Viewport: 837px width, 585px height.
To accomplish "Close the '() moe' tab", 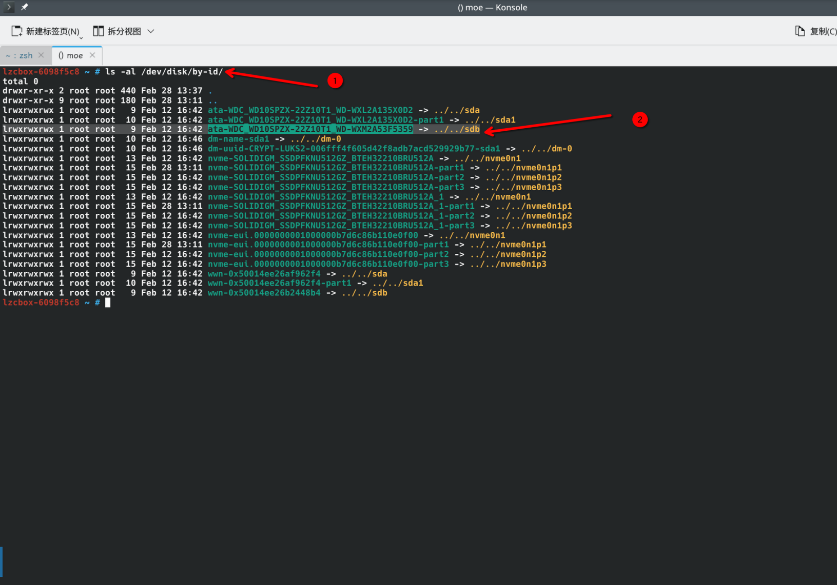I will tap(92, 55).
